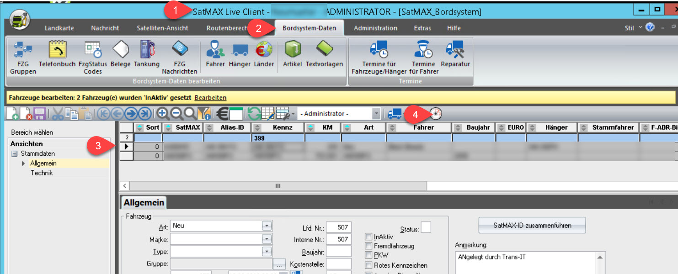This screenshot has height=274, width=678.
Task: Open the Fahrer icon in ribbon
Action: pyautogui.click(x=215, y=54)
